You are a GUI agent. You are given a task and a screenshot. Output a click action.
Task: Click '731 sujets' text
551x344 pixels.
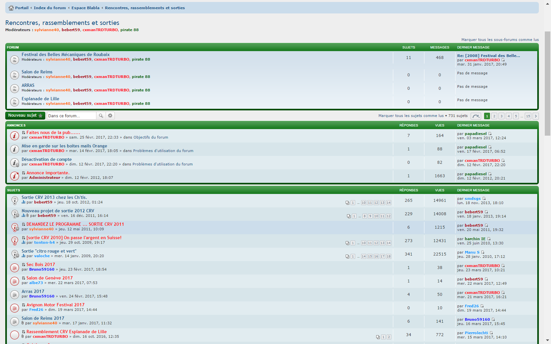click(x=458, y=116)
